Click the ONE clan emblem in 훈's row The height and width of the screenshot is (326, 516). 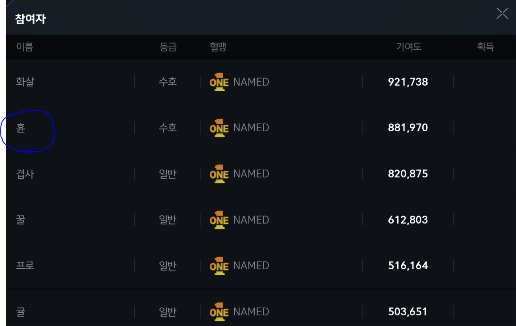coord(219,128)
